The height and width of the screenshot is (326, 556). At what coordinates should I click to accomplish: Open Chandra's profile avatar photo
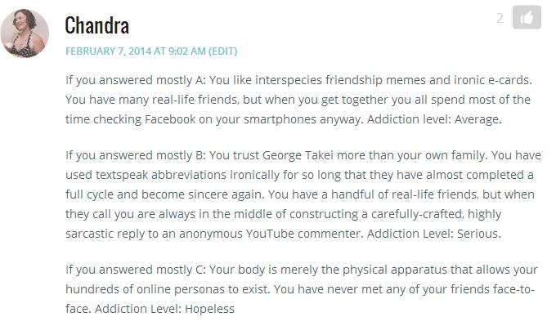click(25, 33)
